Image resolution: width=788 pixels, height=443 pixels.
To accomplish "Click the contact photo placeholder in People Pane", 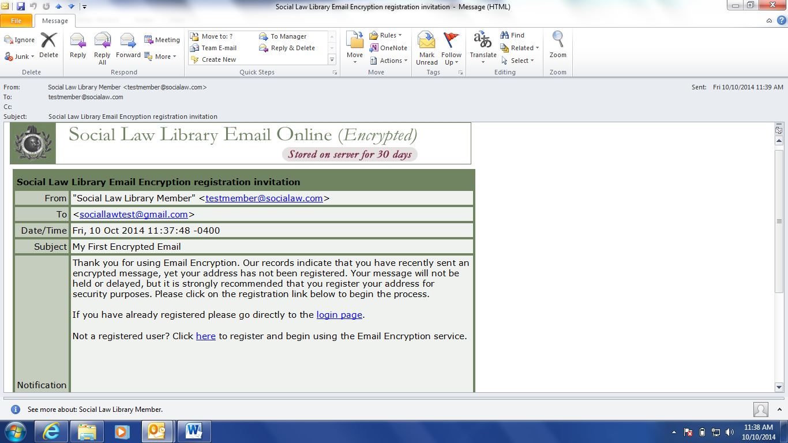I will (761, 410).
